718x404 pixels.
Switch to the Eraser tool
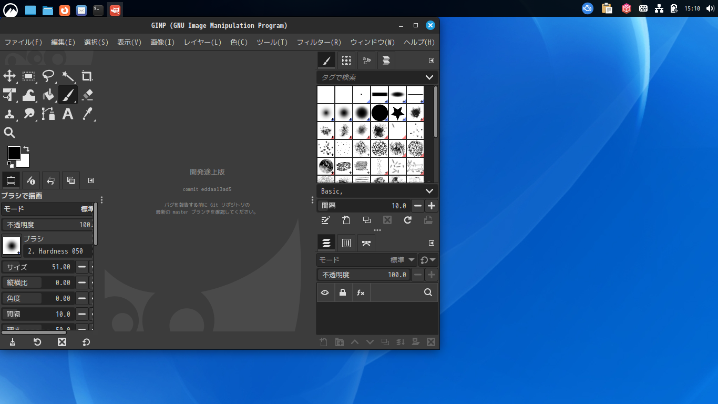87,95
